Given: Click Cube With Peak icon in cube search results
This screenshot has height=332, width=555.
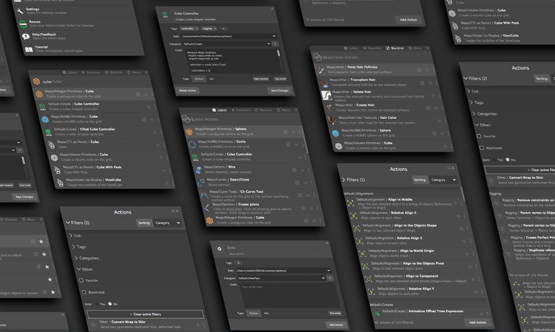Looking at the screenshot, I should click(x=57, y=169).
